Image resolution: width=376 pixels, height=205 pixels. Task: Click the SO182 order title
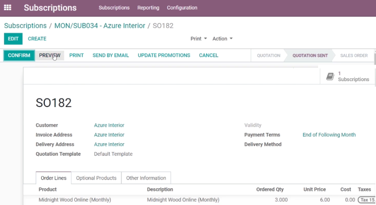click(54, 103)
